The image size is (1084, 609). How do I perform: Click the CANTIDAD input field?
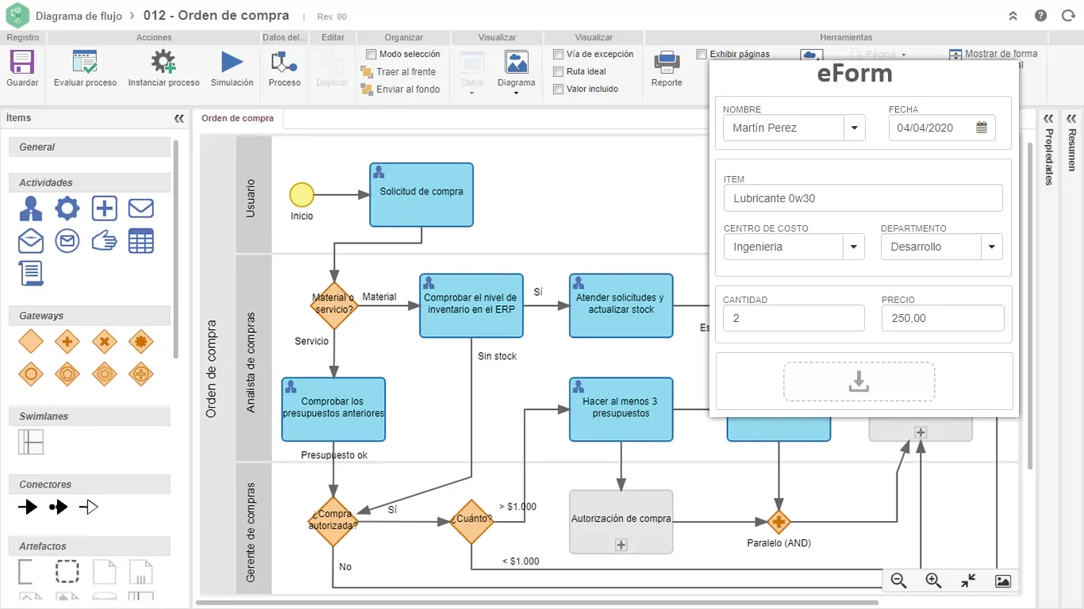point(794,318)
